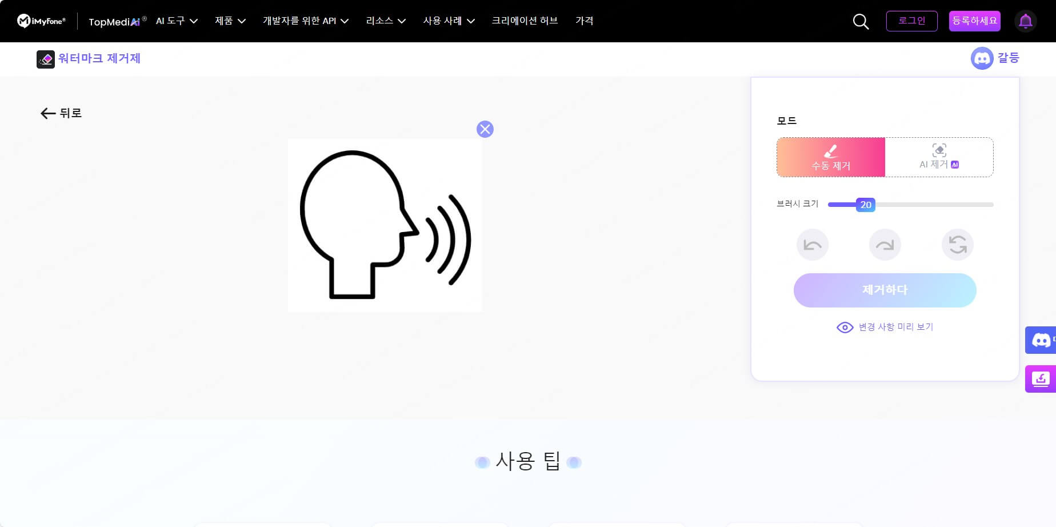Open the 가격 pricing menu item
1056x527 pixels.
pyautogui.click(x=584, y=21)
